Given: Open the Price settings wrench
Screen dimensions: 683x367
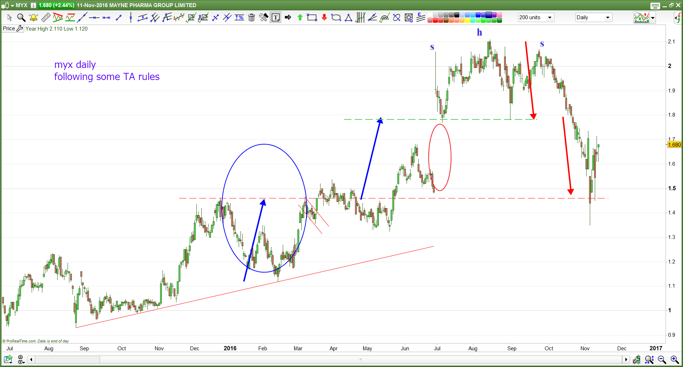Looking at the screenshot, I should (20, 28).
